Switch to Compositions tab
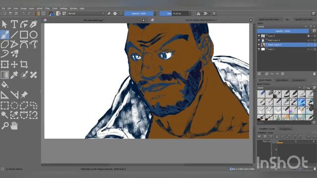 [298, 80]
